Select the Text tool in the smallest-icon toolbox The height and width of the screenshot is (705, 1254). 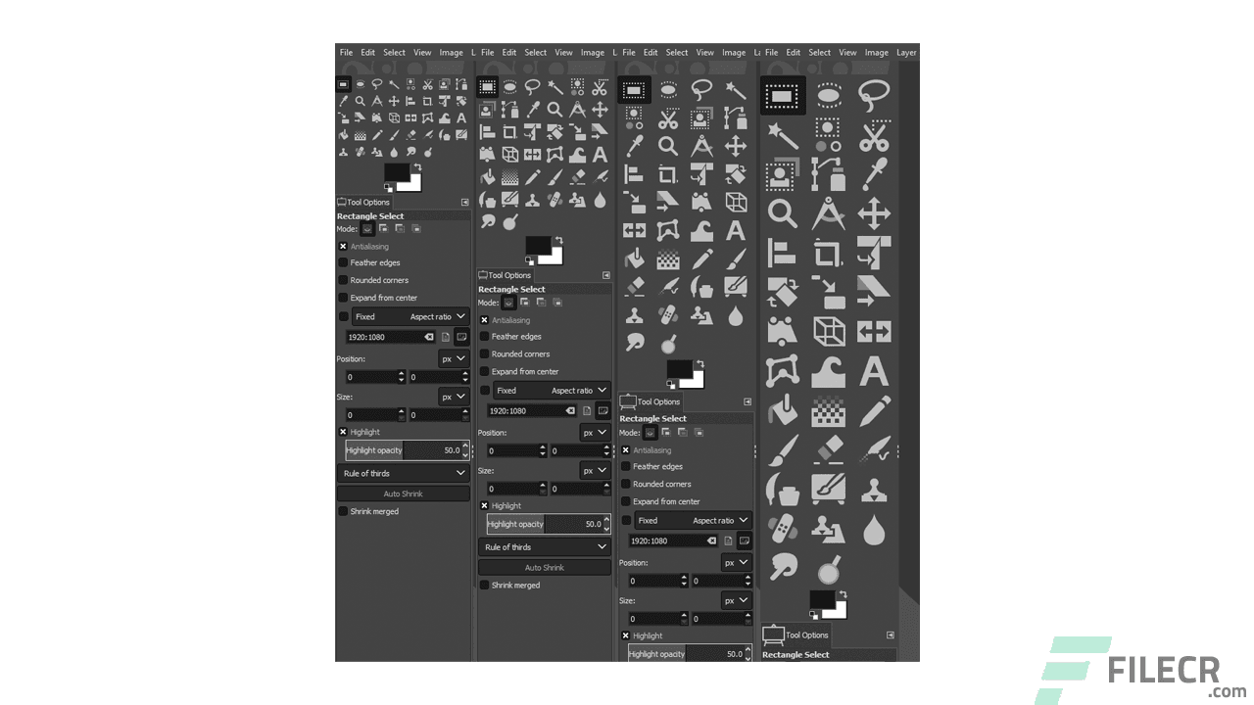[x=460, y=118]
